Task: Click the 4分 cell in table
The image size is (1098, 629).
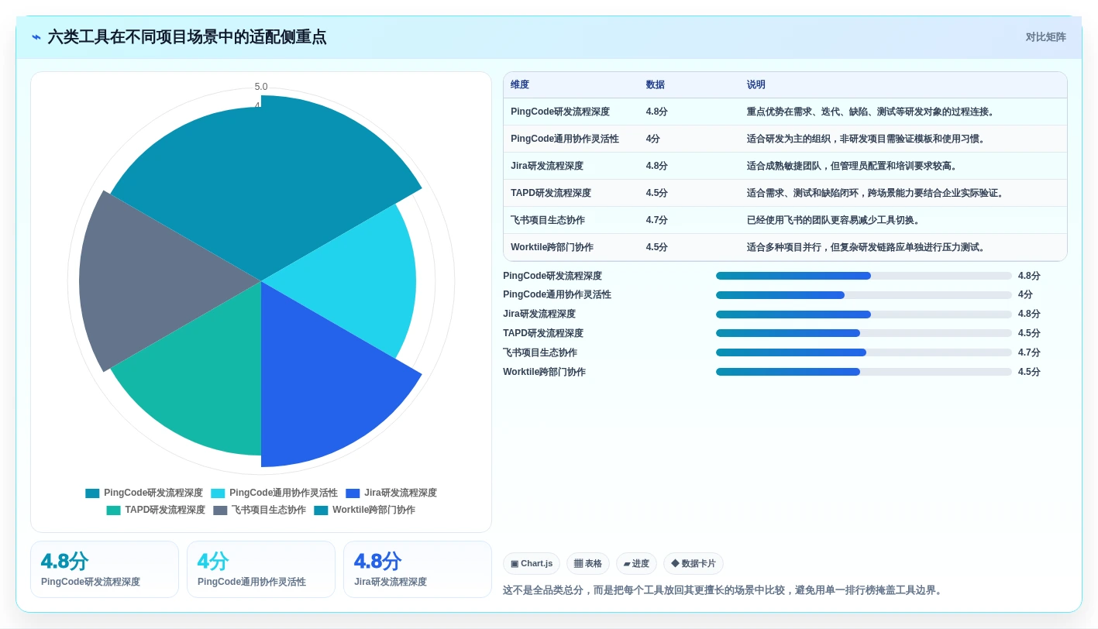Action: (653, 139)
